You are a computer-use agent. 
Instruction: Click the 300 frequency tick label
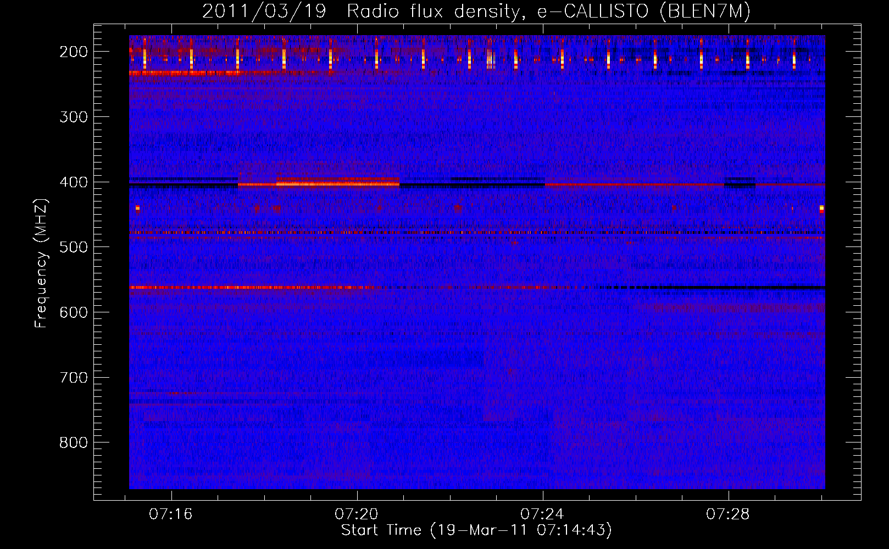(74, 117)
